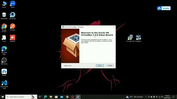Viewport: 177px width, 99px height.
Task: Select VC_redist.x64 installer on desktop
Action: (130, 38)
